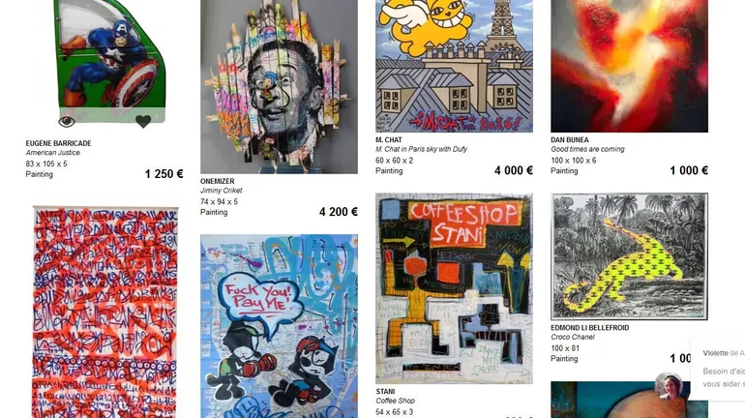Screen dimensions: 745x418
Task: Open the M. CHAT artist link
Action: [389, 139]
